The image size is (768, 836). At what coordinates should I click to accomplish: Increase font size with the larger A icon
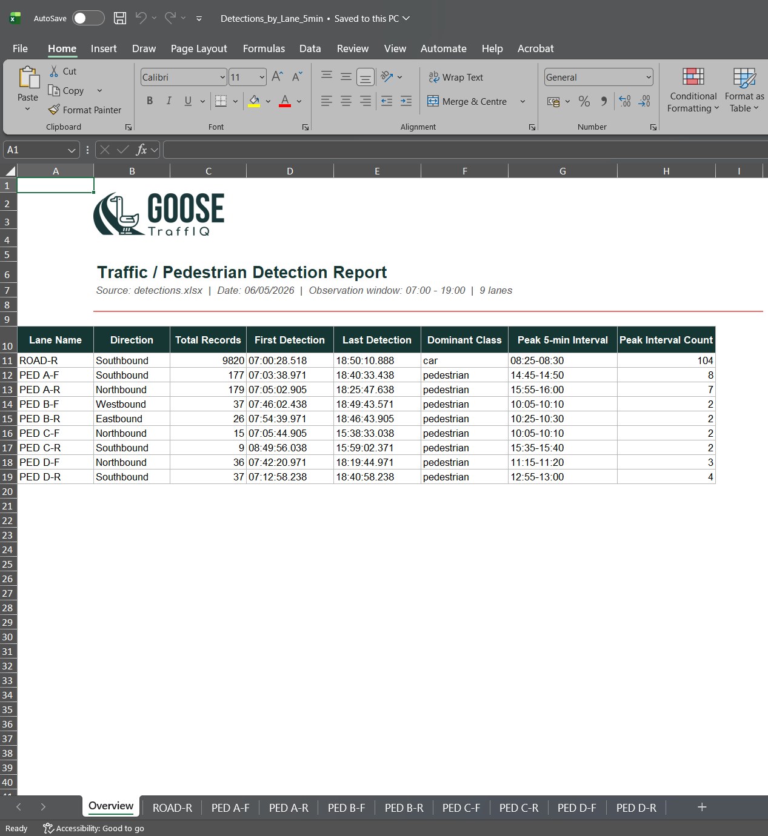click(277, 76)
